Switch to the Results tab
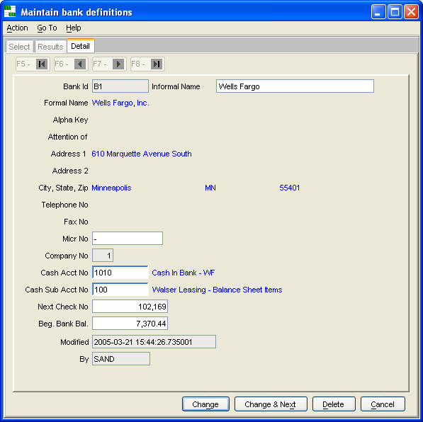The image size is (423, 422). tap(50, 47)
